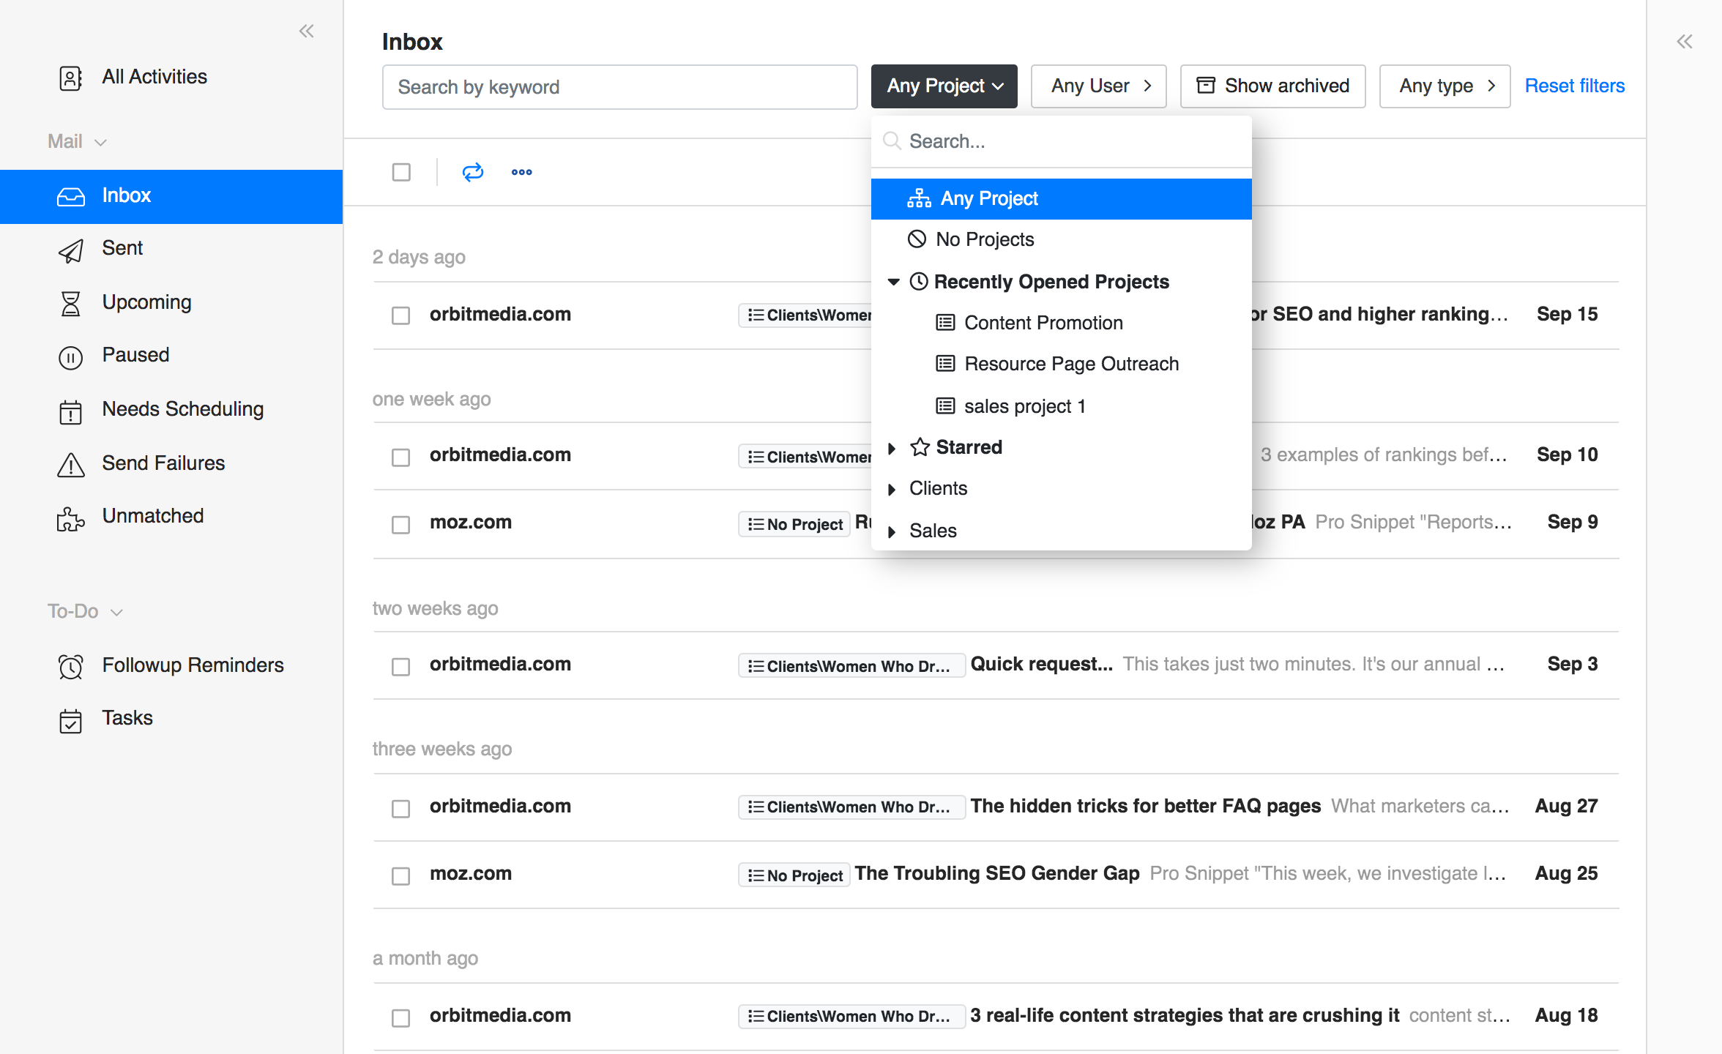Viewport: 1722px width, 1054px height.
Task: Go to Unmatched puzzle-piece folder
Action: click(152, 516)
